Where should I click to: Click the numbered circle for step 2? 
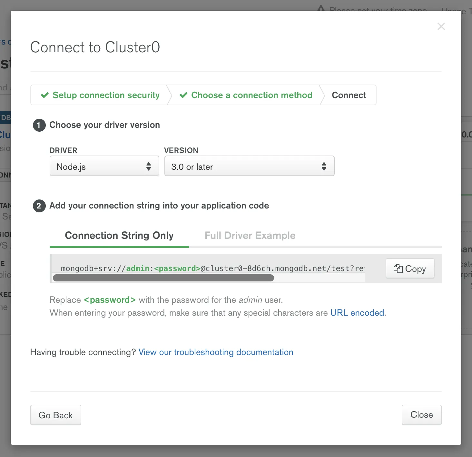[x=39, y=206]
